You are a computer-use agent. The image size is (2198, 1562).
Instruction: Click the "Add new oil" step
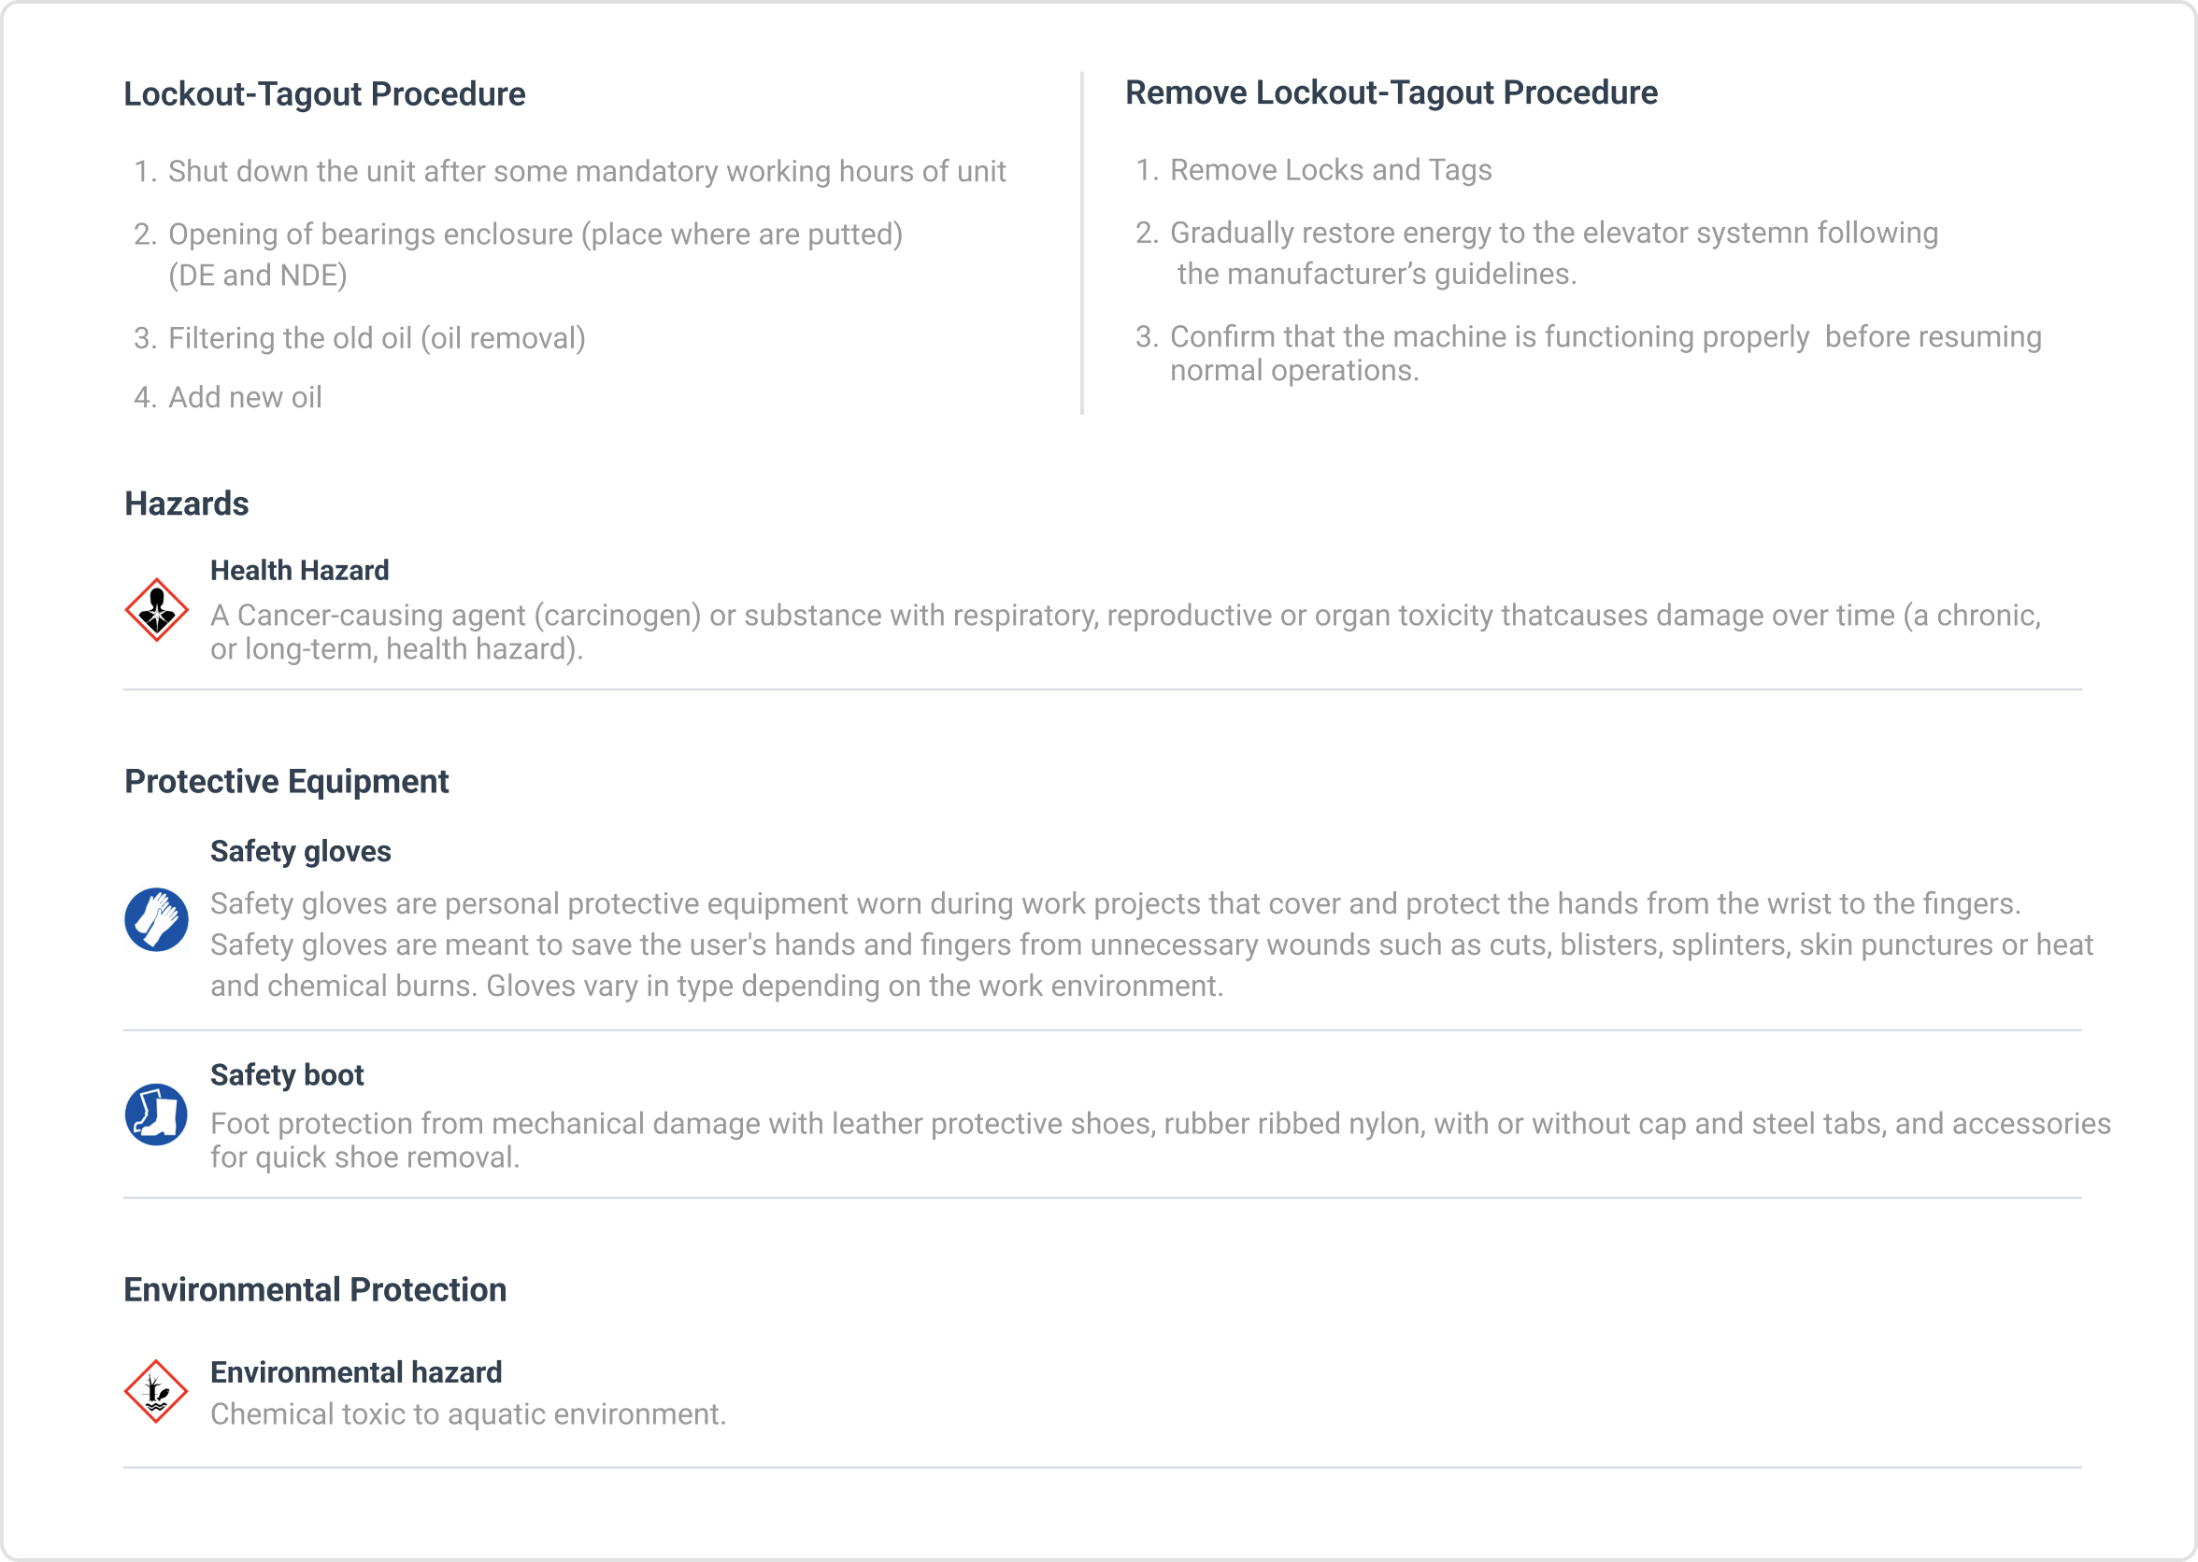pyautogui.click(x=244, y=397)
